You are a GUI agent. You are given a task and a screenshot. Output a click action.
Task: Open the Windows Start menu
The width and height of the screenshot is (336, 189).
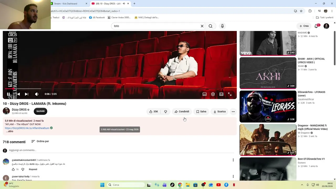click(x=102, y=185)
